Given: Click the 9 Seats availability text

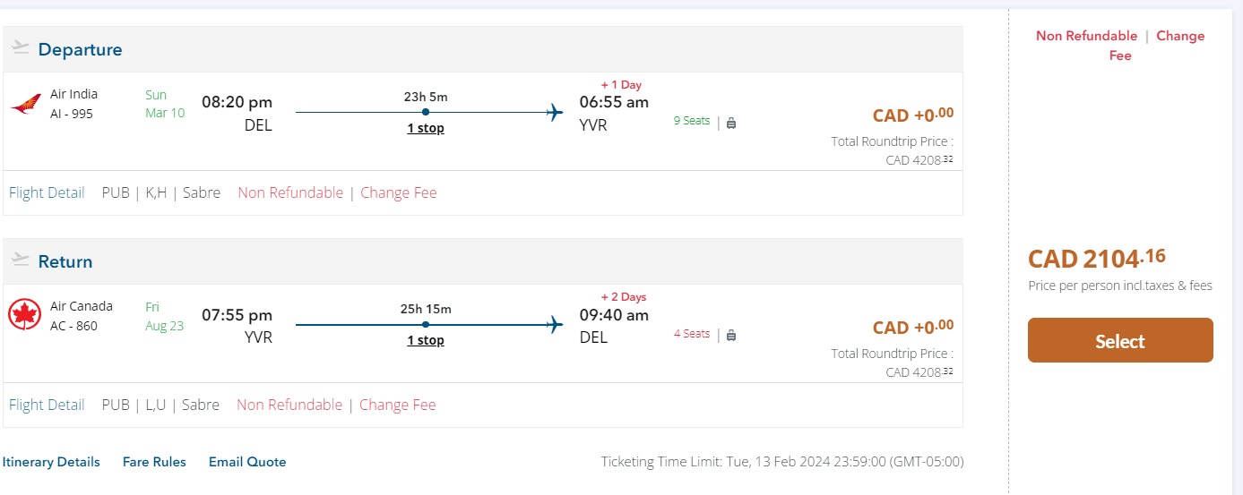Looking at the screenshot, I should pyautogui.click(x=692, y=121).
